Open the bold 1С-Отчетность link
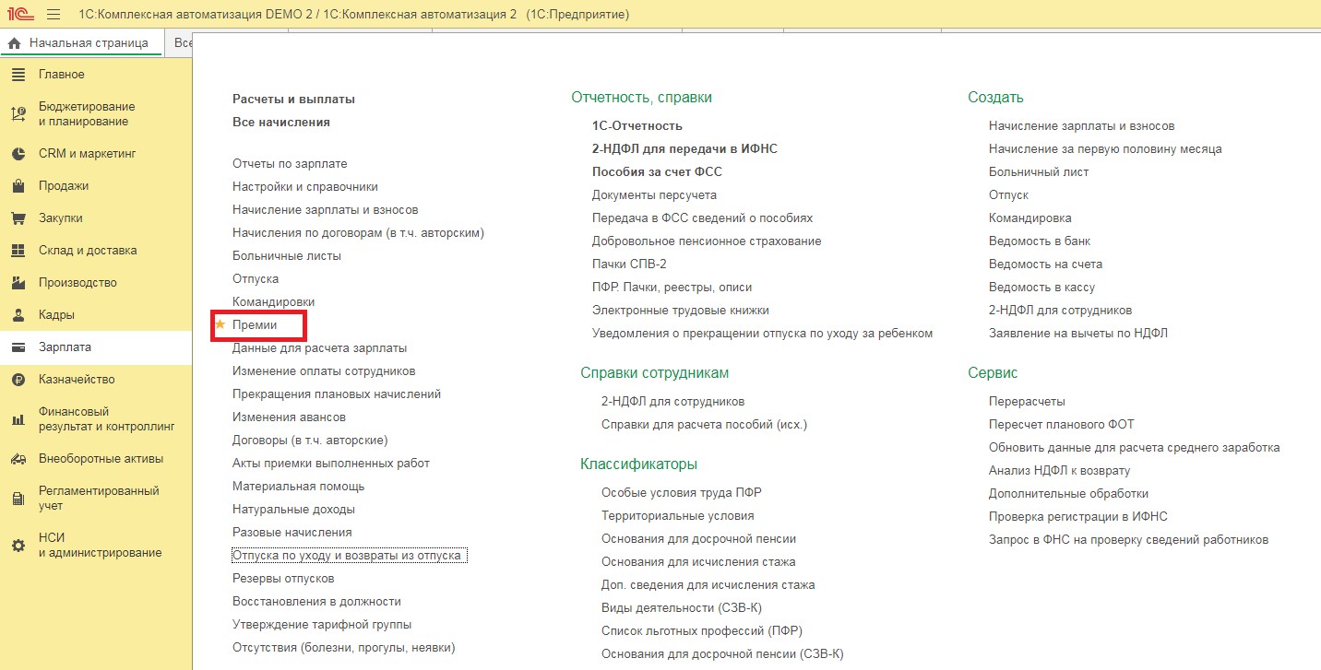Image resolution: width=1321 pixels, height=670 pixels. coord(637,126)
